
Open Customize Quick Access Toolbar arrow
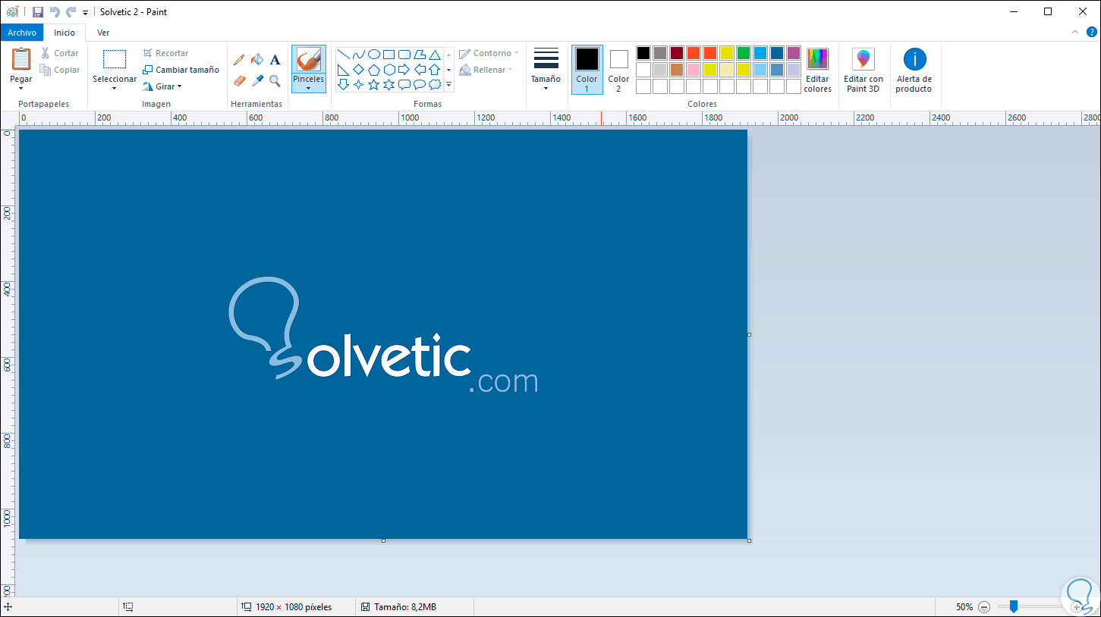(85, 13)
